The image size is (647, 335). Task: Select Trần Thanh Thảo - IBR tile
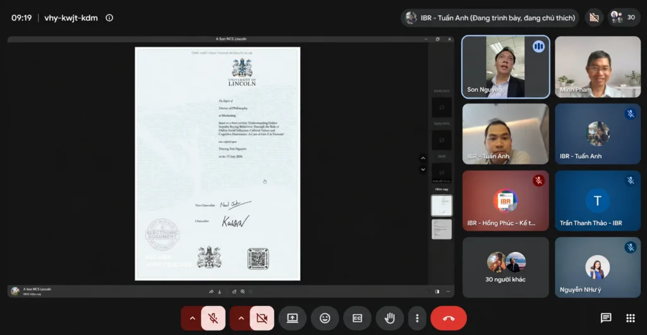(x=598, y=200)
